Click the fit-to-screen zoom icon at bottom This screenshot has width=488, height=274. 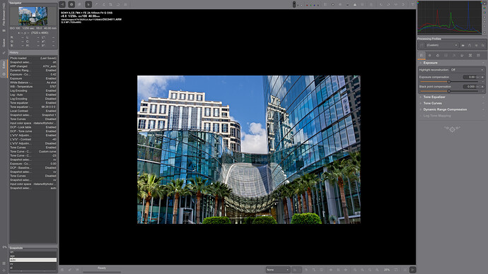370,270
